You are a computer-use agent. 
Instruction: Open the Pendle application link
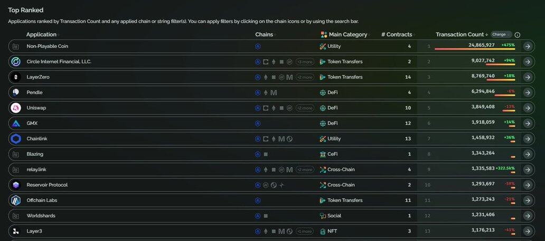pos(34,93)
